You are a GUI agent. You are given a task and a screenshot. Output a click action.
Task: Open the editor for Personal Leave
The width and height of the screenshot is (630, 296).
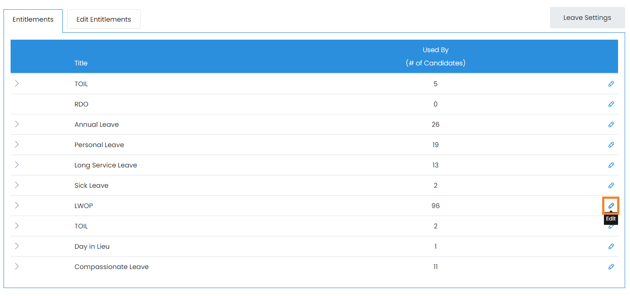[611, 145]
